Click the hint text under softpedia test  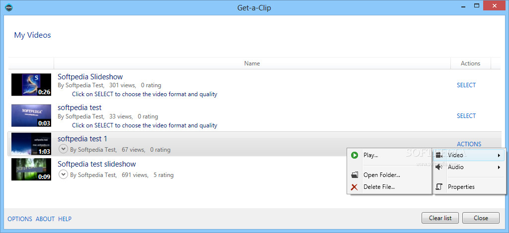(x=145, y=125)
